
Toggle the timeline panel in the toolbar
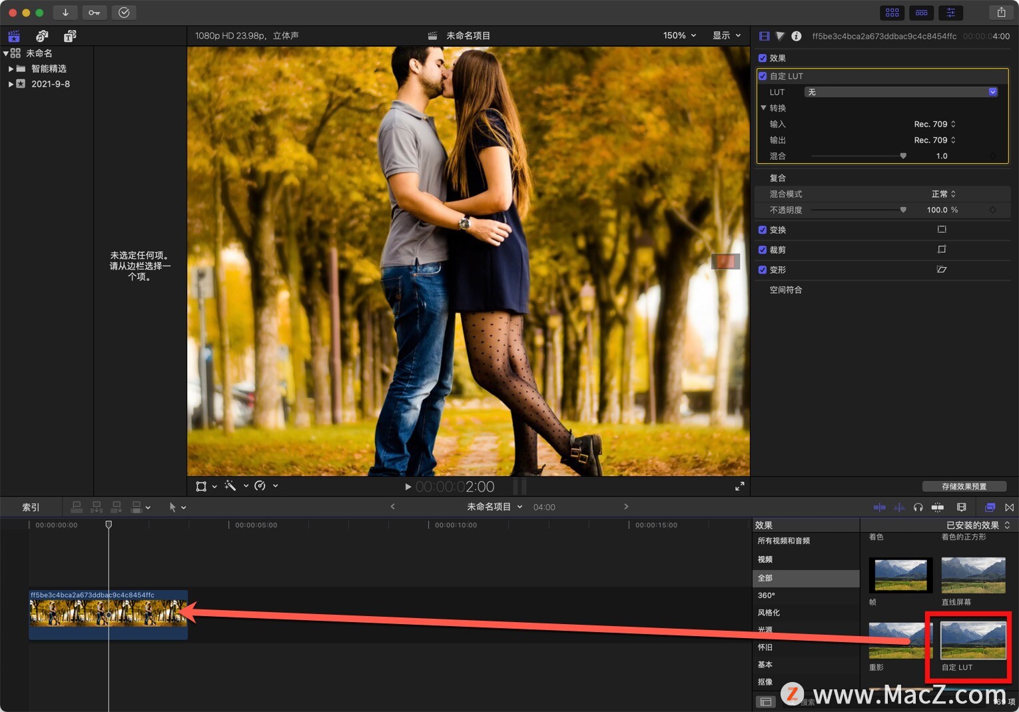922,13
